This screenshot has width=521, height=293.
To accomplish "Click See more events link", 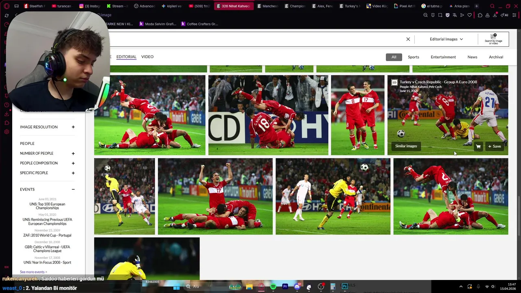I will pos(33,272).
